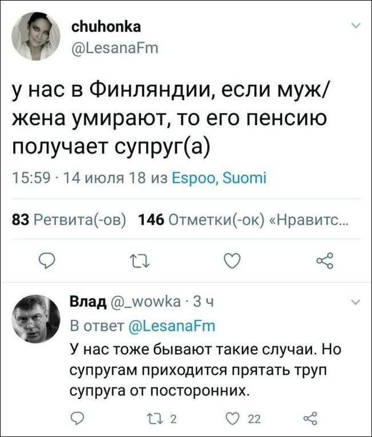
Task: Retweet the main tweet about Finland
Action: pos(140,261)
